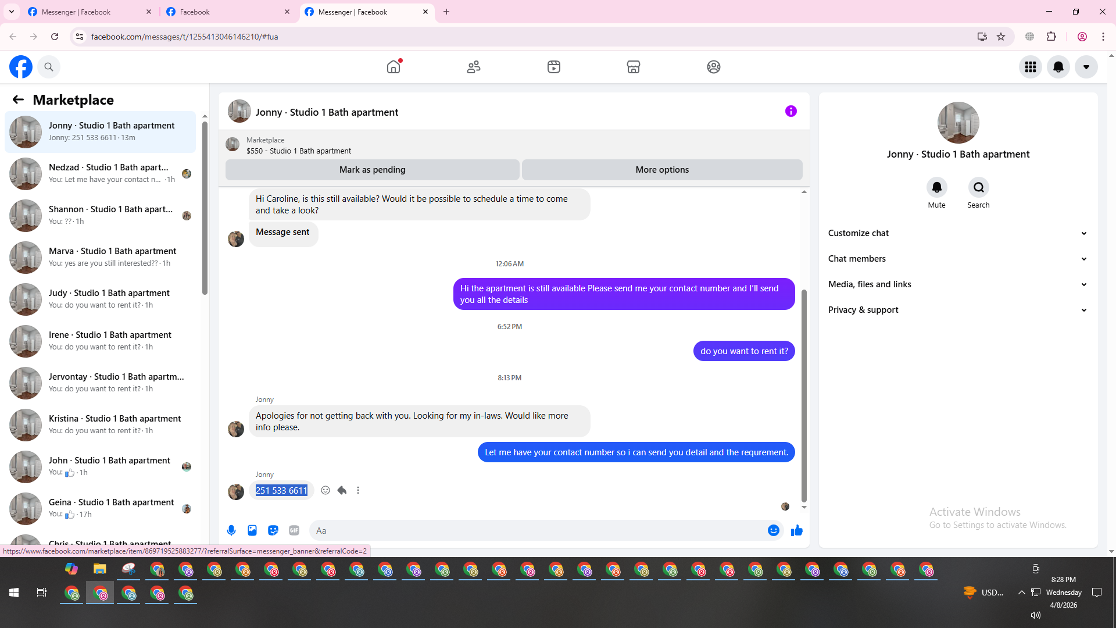Send a thumbs-up like
Viewport: 1116px width, 628px height.
(796, 530)
